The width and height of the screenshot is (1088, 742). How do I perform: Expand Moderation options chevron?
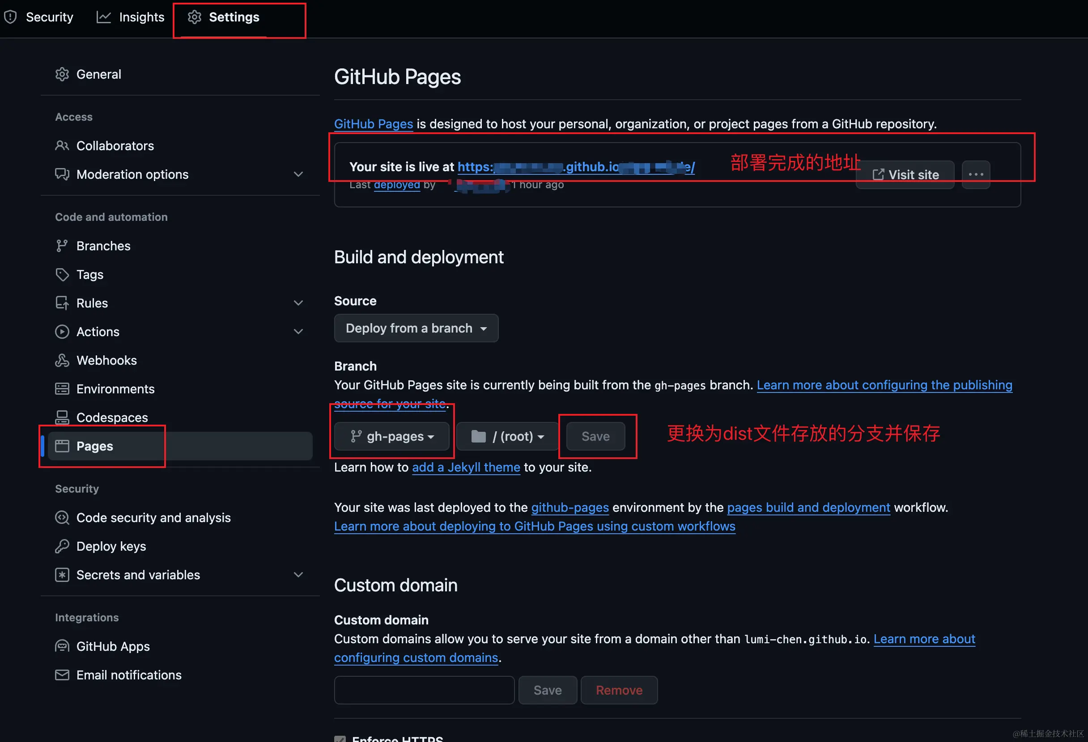298,174
